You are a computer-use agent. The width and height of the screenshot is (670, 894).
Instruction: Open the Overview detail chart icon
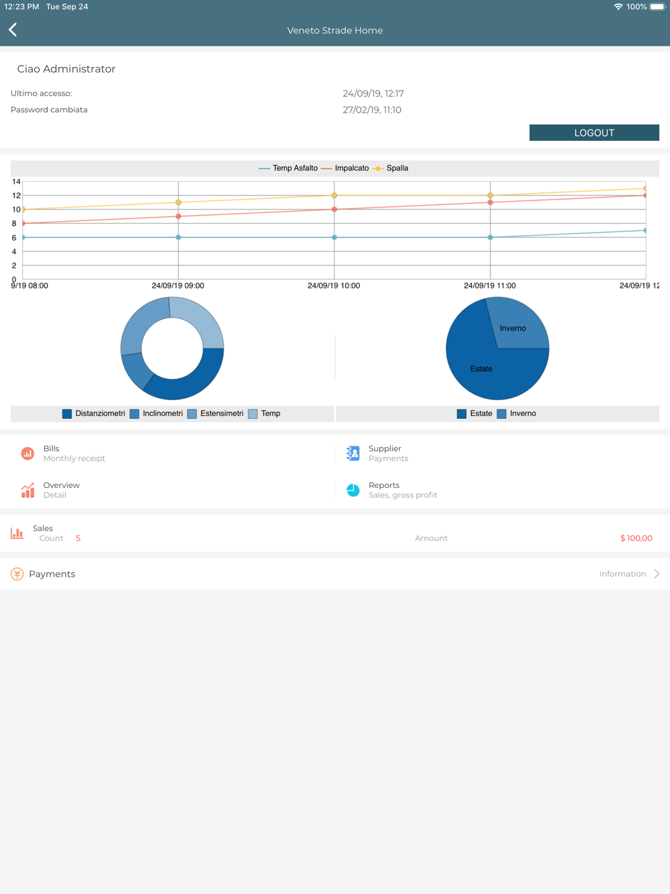tap(27, 490)
